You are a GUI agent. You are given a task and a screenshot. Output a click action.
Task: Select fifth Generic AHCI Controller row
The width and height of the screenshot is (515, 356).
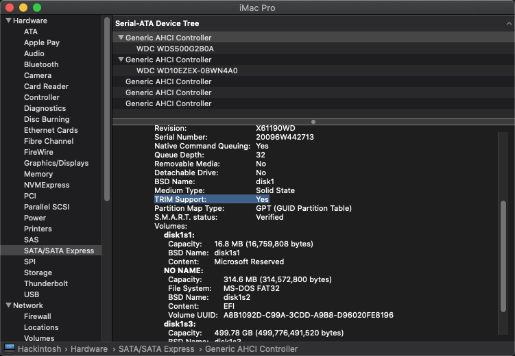(313, 103)
